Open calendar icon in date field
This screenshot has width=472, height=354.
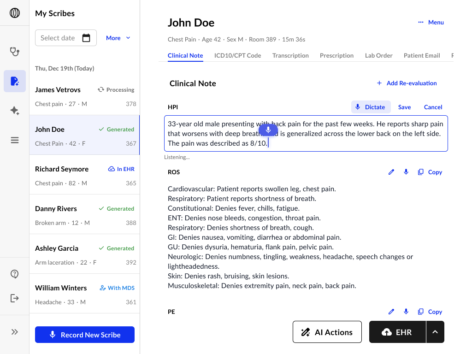(x=86, y=38)
